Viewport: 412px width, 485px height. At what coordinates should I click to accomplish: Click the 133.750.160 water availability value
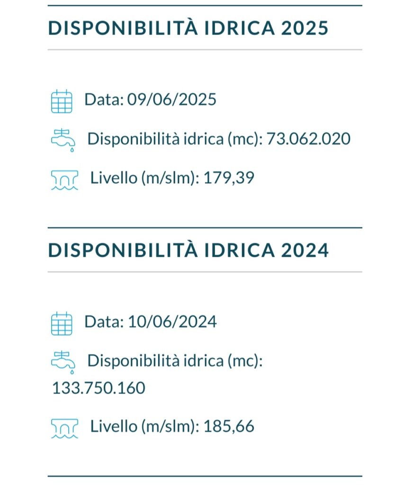tap(99, 388)
